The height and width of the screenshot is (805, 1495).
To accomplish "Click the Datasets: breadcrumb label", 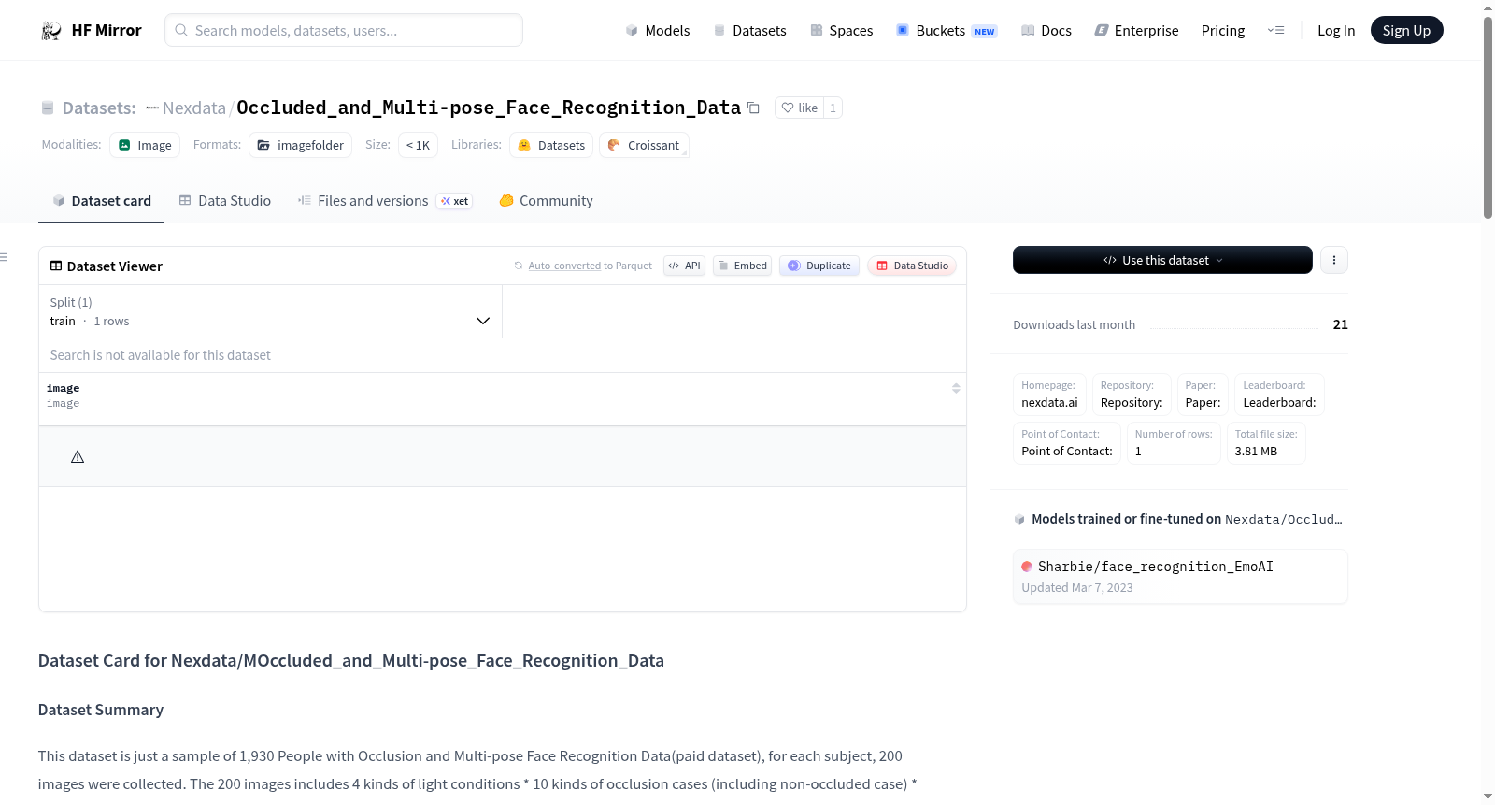I will (x=99, y=108).
